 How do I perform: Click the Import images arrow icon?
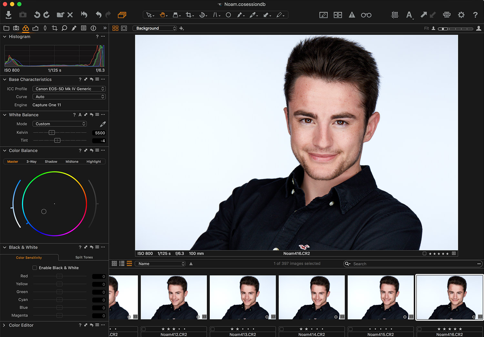point(9,15)
